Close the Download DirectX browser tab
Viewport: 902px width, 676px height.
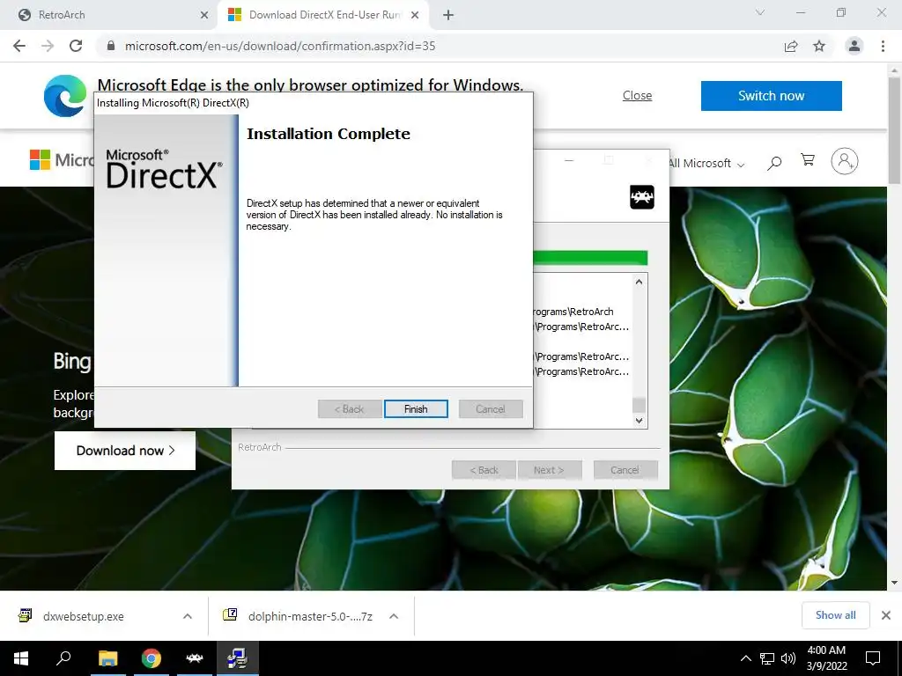tap(415, 15)
